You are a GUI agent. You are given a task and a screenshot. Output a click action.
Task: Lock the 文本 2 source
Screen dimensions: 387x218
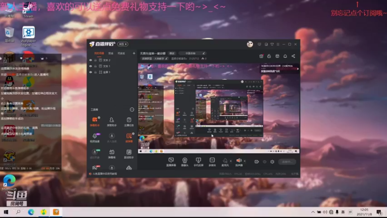(x=95, y=60)
